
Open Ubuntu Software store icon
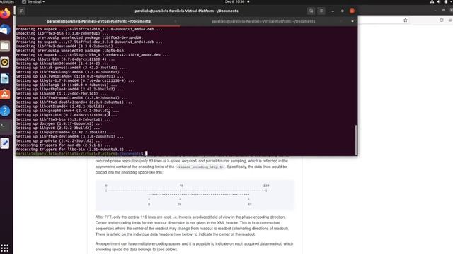click(x=5, y=95)
